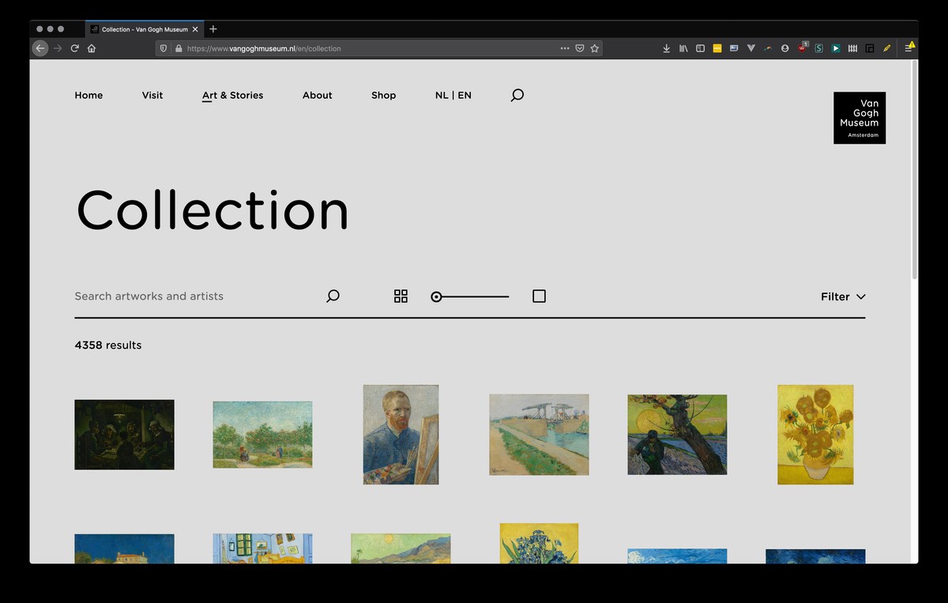Open site search magnifier in navigation
The image size is (948, 603).
tap(517, 96)
